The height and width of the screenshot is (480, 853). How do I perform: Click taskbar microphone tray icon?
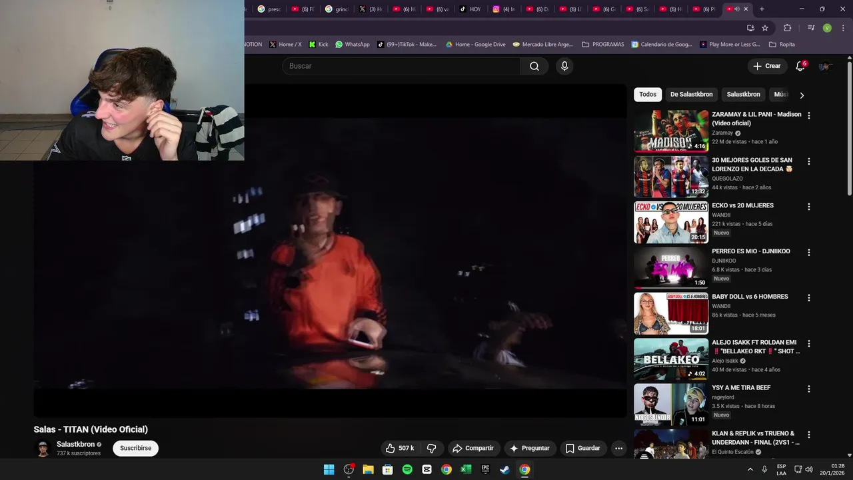(764, 469)
